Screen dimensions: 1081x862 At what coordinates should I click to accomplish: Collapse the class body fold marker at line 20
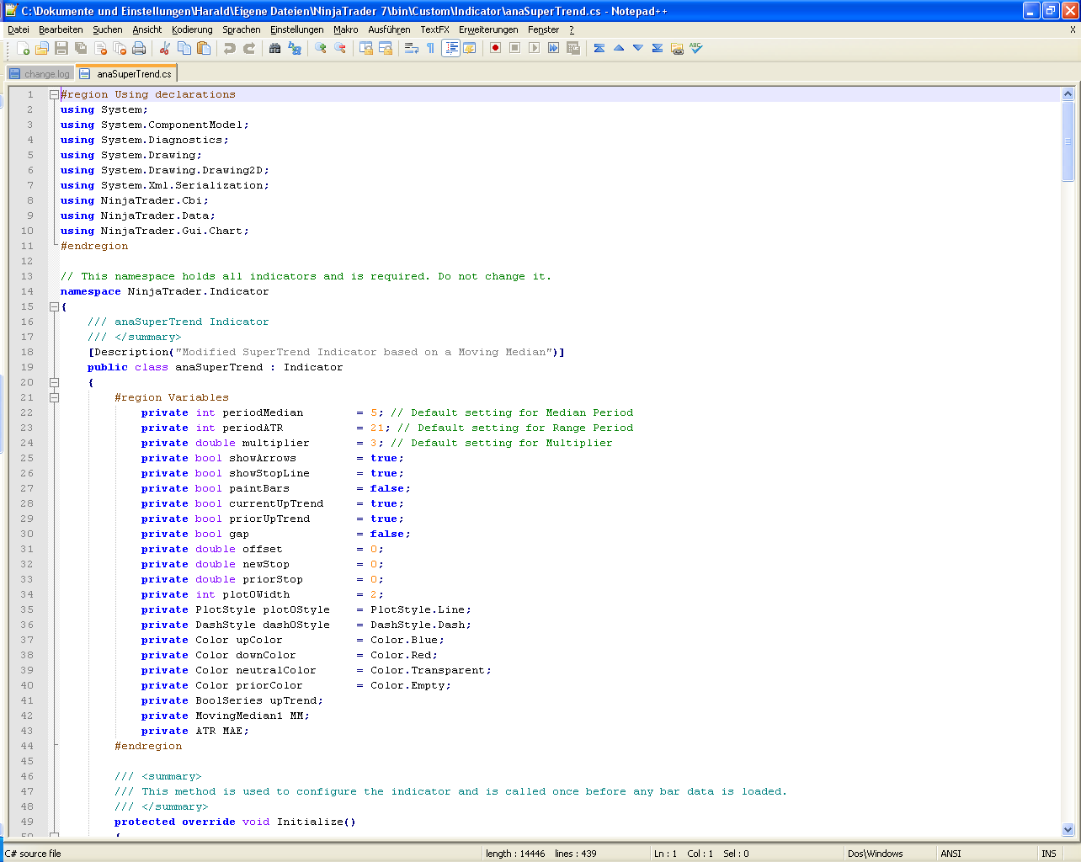(x=54, y=383)
